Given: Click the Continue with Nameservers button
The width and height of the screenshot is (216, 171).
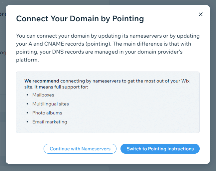Looking at the screenshot, I should click(x=80, y=149).
